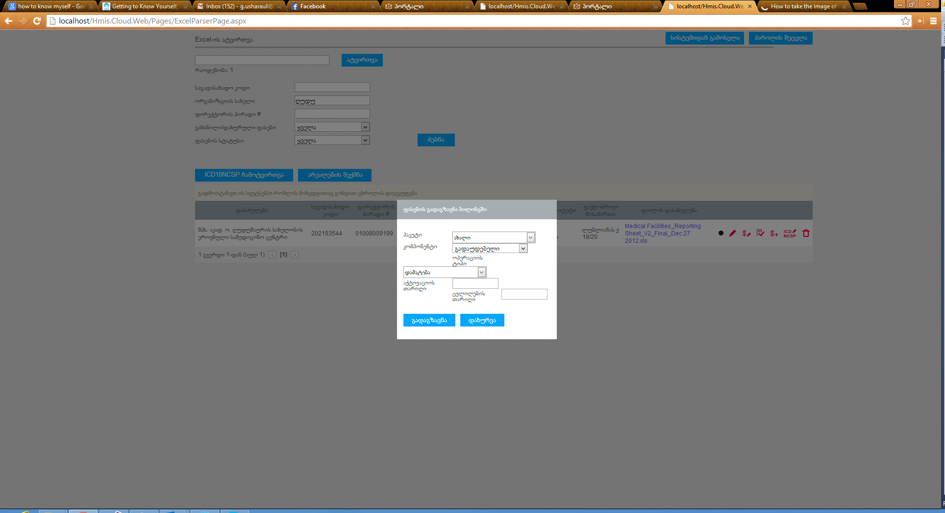Click the ICD NCSP edit icon

[790, 233]
